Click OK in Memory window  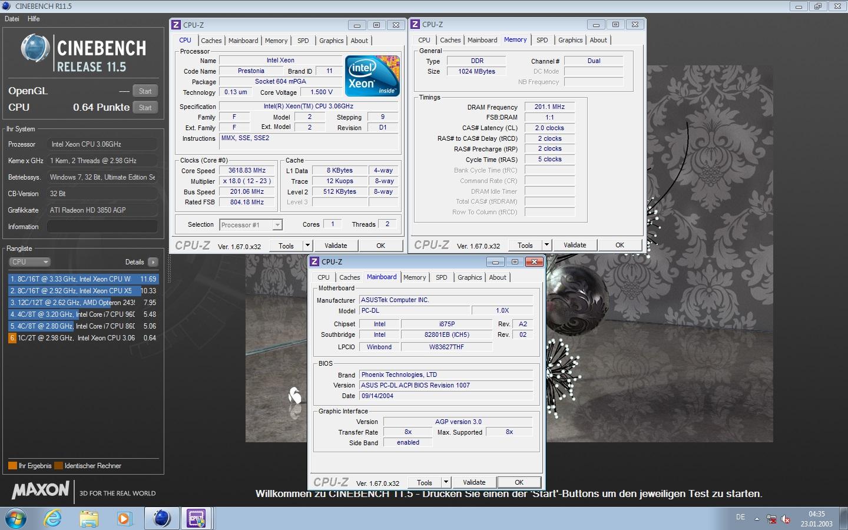pyautogui.click(x=620, y=245)
